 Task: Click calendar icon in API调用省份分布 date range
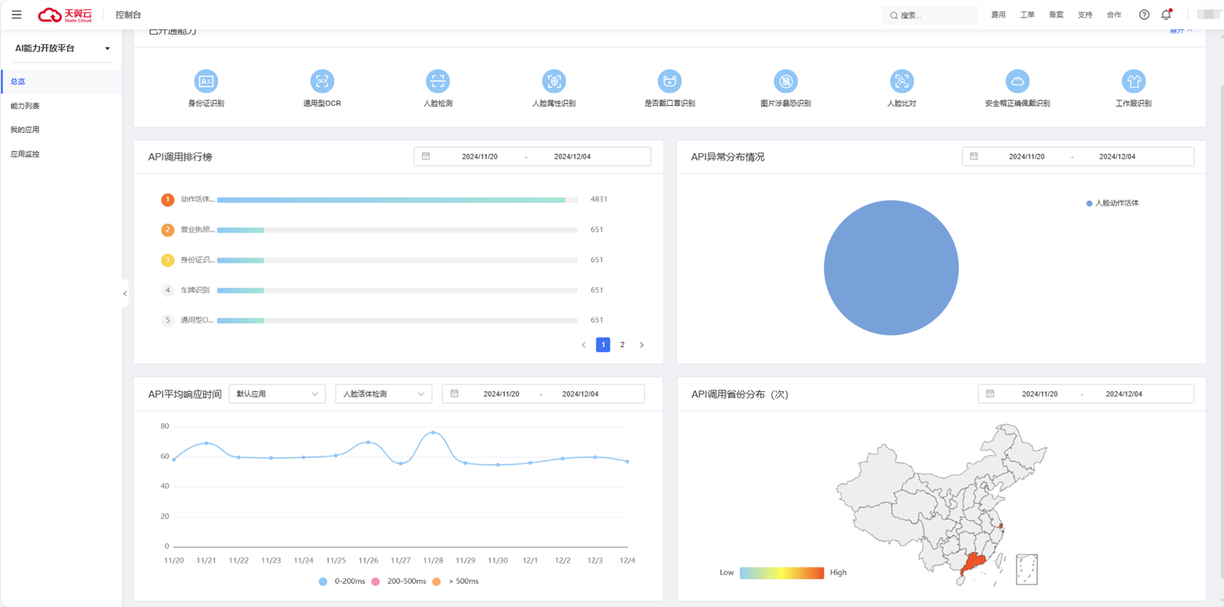990,394
